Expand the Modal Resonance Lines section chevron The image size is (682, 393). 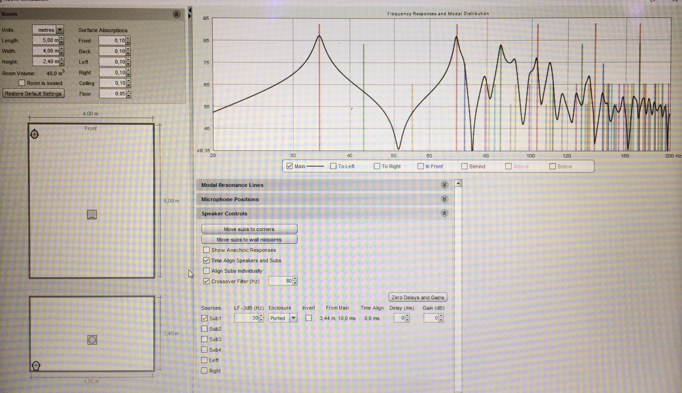444,185
